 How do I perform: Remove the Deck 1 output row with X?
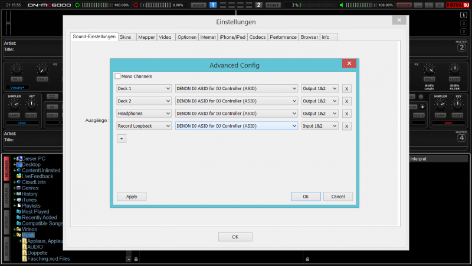click(347, 89)
